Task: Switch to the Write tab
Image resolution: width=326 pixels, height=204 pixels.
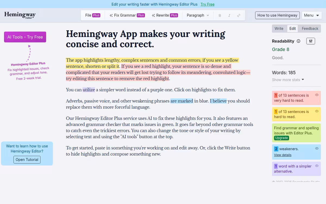Action: (x=279, y=29)
